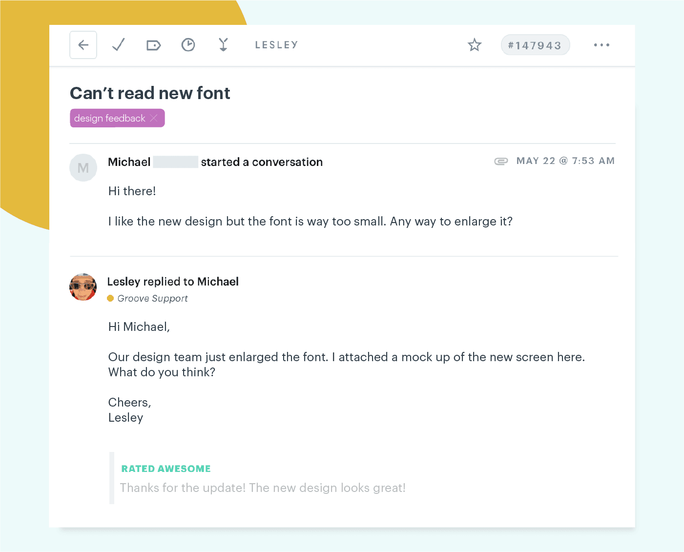
Task: Click the back arrow to return to inbox
Action: 83,45
